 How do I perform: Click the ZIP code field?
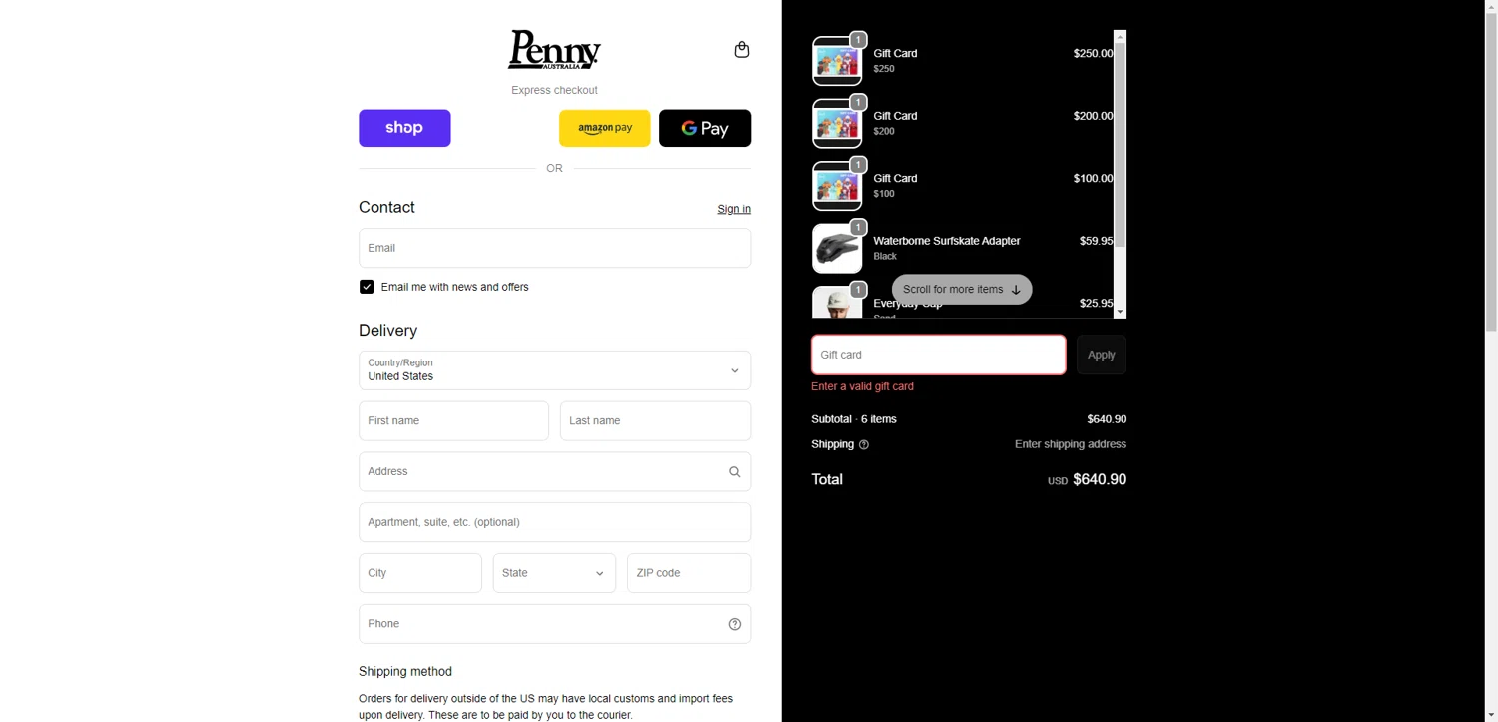(689, 573)
